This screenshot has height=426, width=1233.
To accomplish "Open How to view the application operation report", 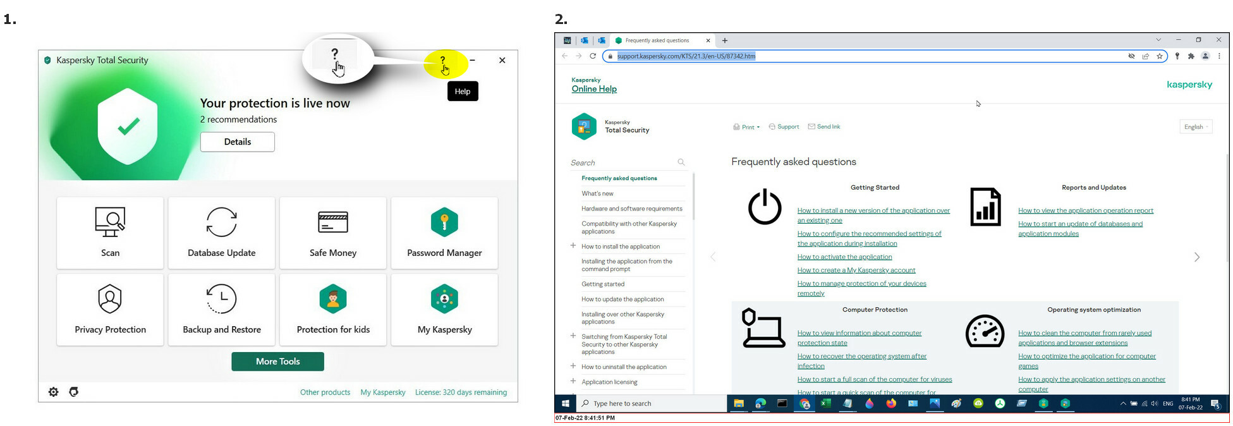I will 1086,211.
